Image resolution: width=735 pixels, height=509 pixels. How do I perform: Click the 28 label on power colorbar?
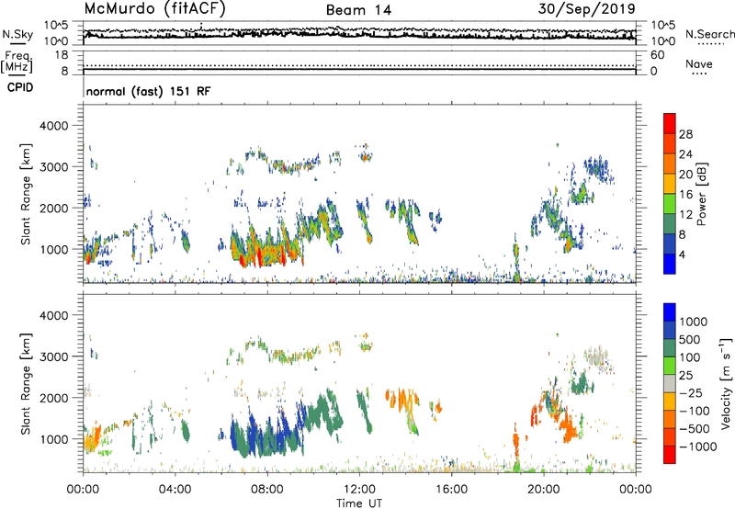(685, 134)
